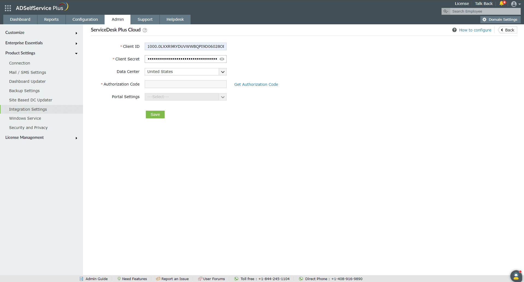Click the help icon beside ServiceDesk Plus Cloud

coord(145,30)
